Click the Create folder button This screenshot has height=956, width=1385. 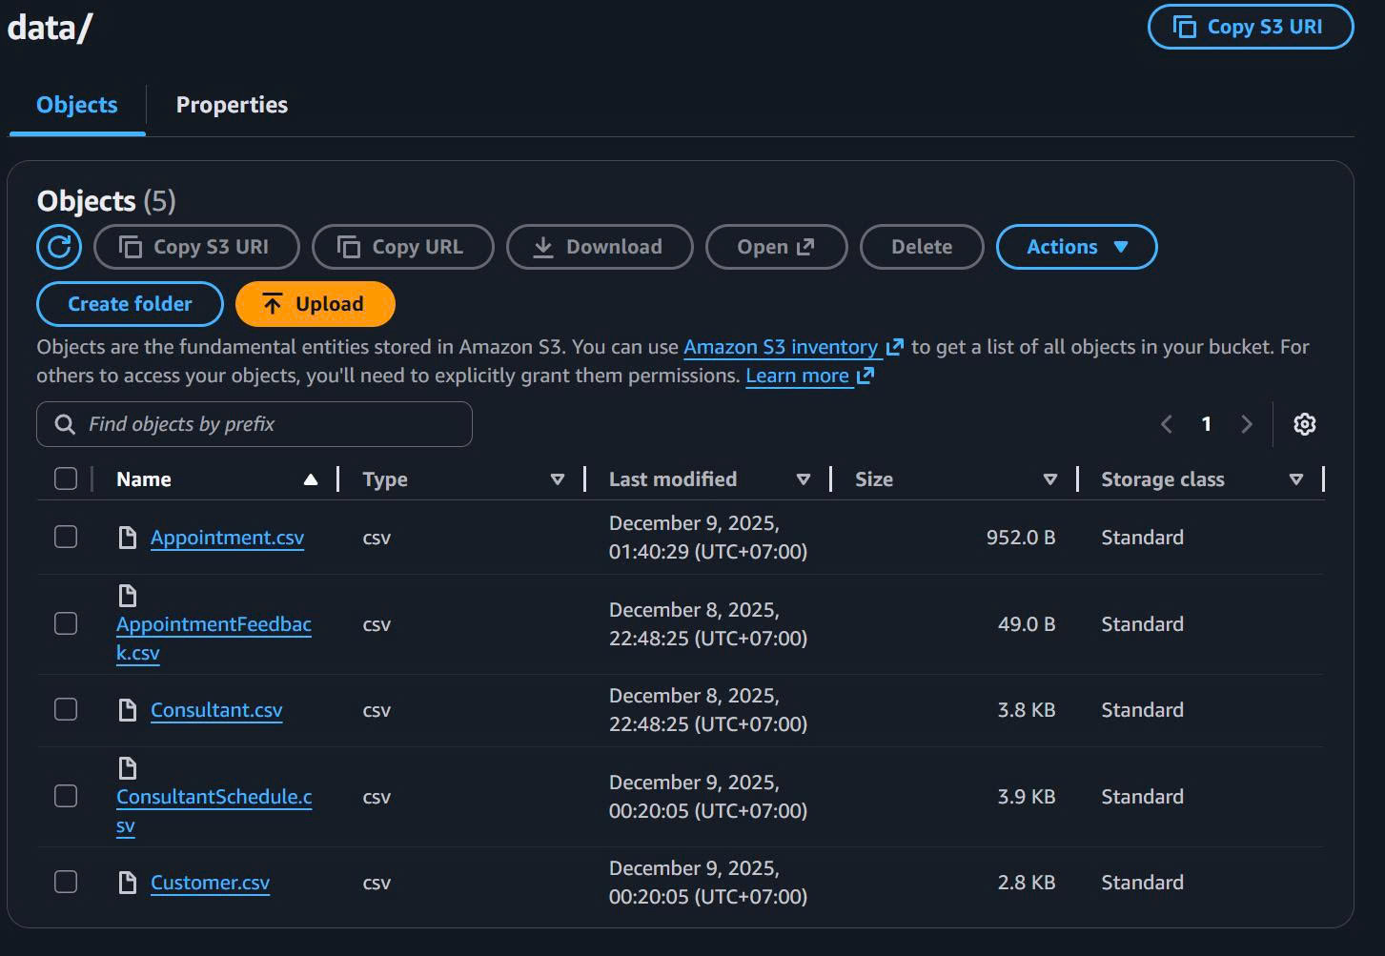coord(130,304)
